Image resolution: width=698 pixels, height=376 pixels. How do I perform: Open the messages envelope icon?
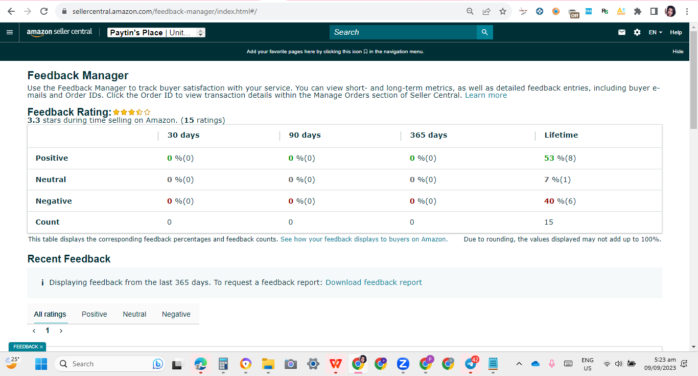click(622, 32)
